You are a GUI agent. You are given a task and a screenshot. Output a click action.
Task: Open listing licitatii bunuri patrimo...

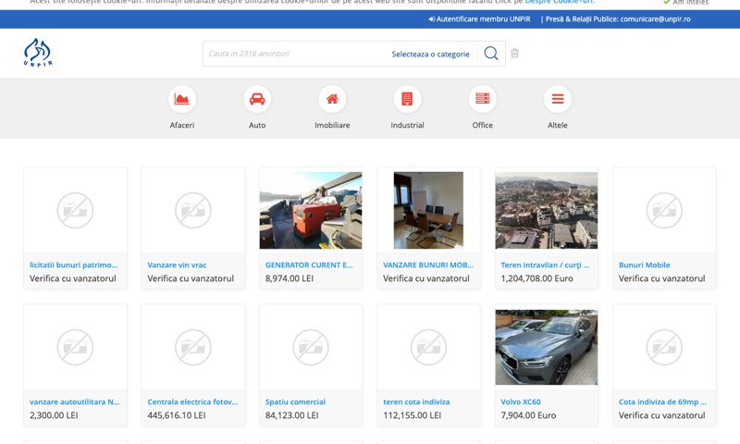74,265
